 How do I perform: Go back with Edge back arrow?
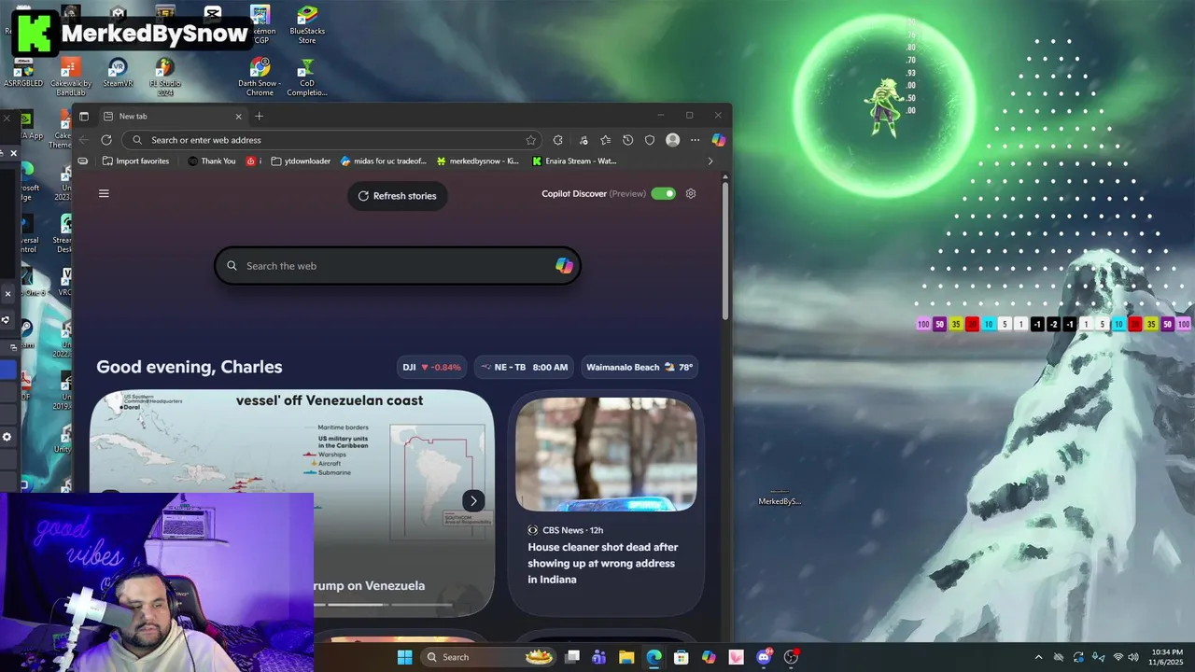click(84, 140)
